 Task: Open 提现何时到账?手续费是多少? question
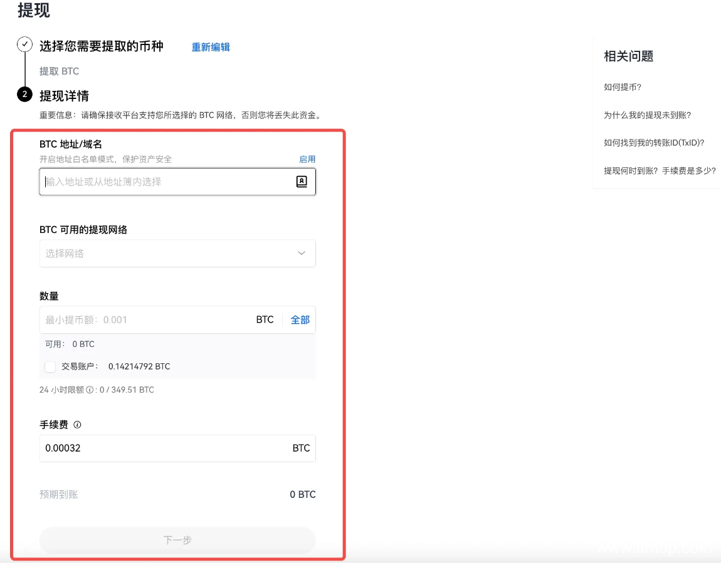(x=659, y=170)
